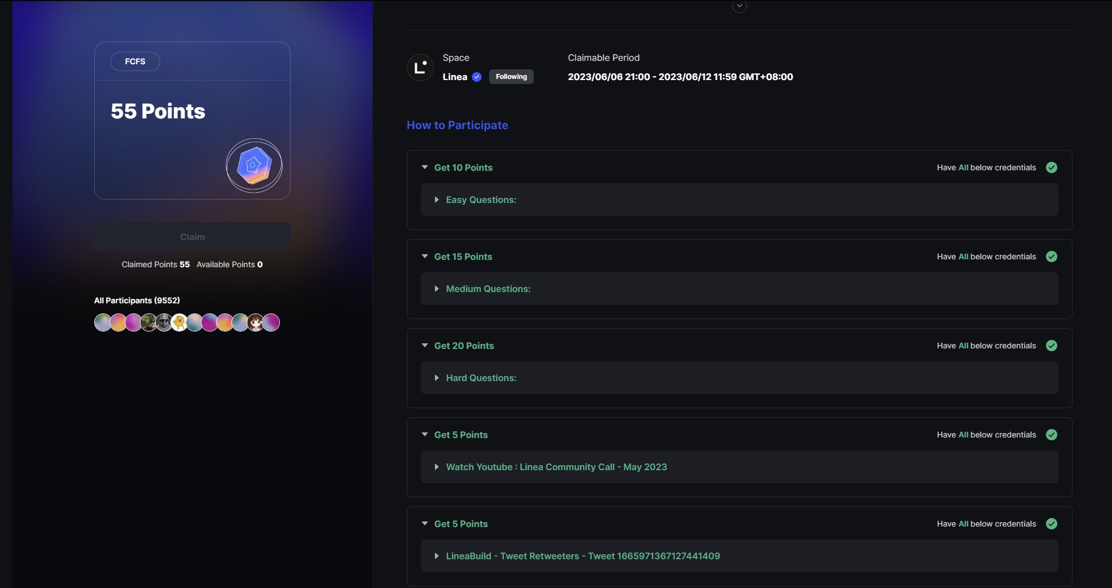
Task: Click the Claim button
Action: tap(192, 237)
